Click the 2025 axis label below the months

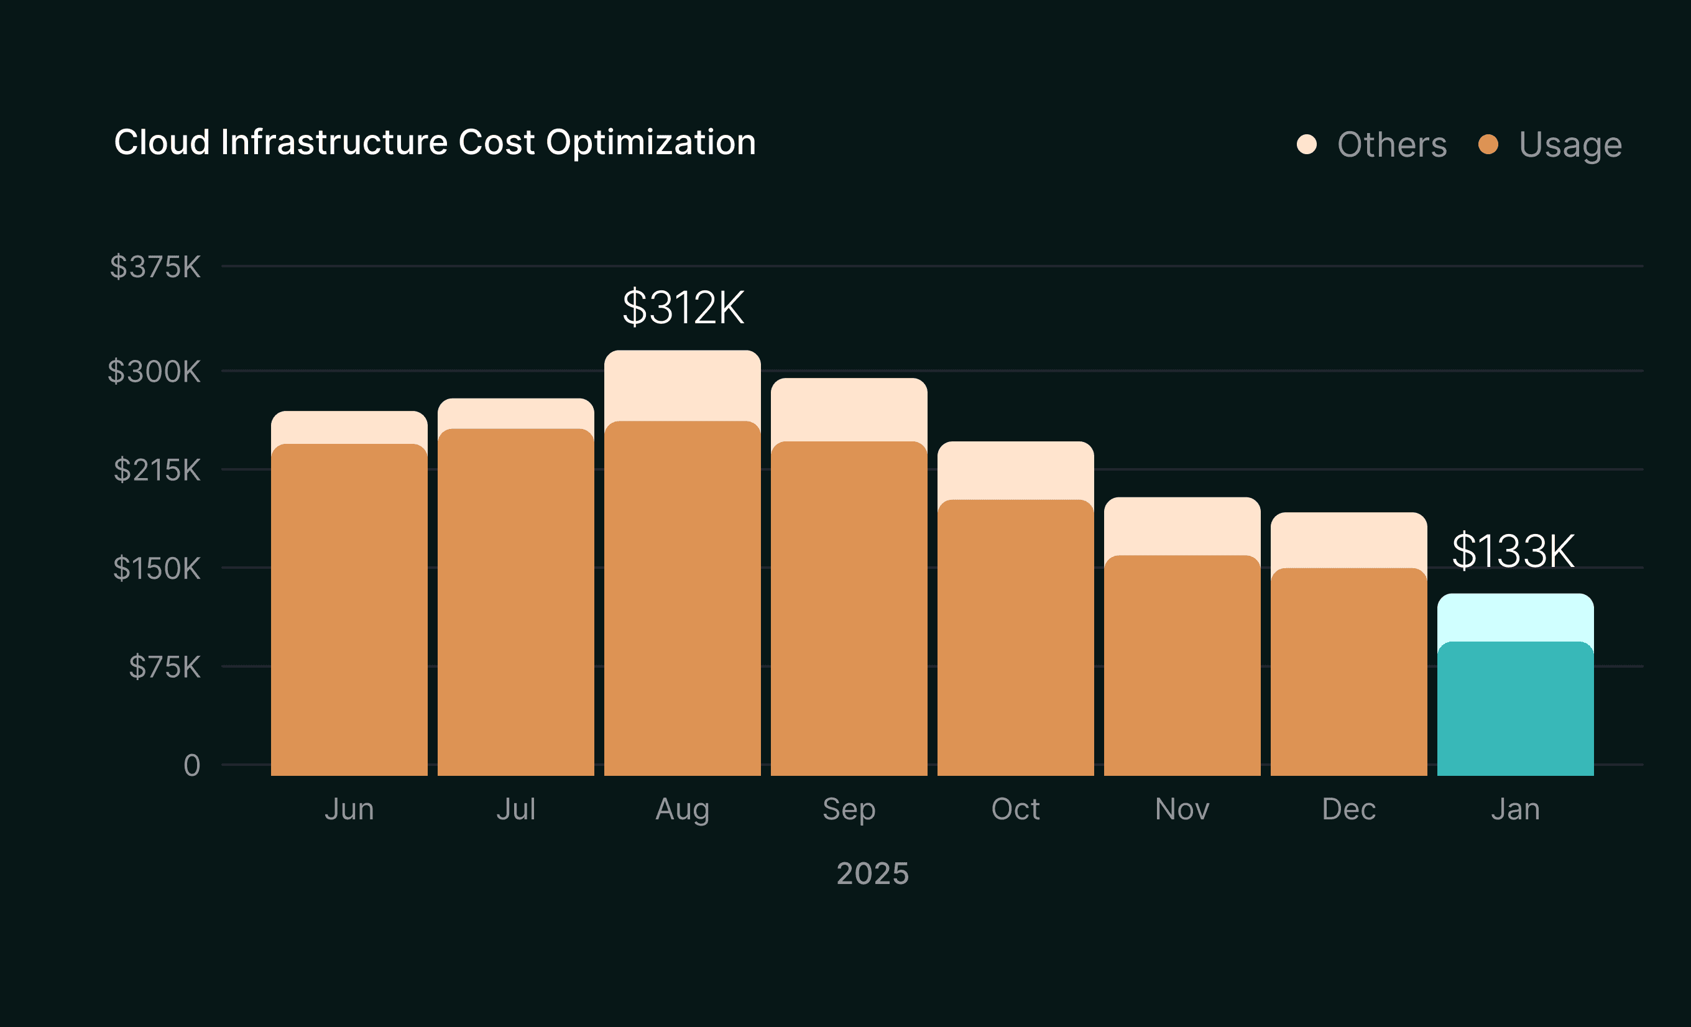coord(872,873)
